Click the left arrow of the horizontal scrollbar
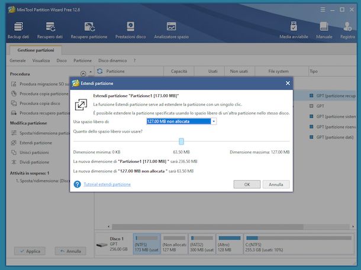 pos(109,226)
